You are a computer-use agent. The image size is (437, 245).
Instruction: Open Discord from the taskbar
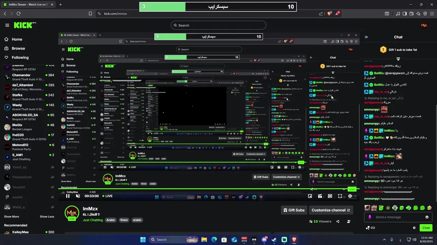264,240
